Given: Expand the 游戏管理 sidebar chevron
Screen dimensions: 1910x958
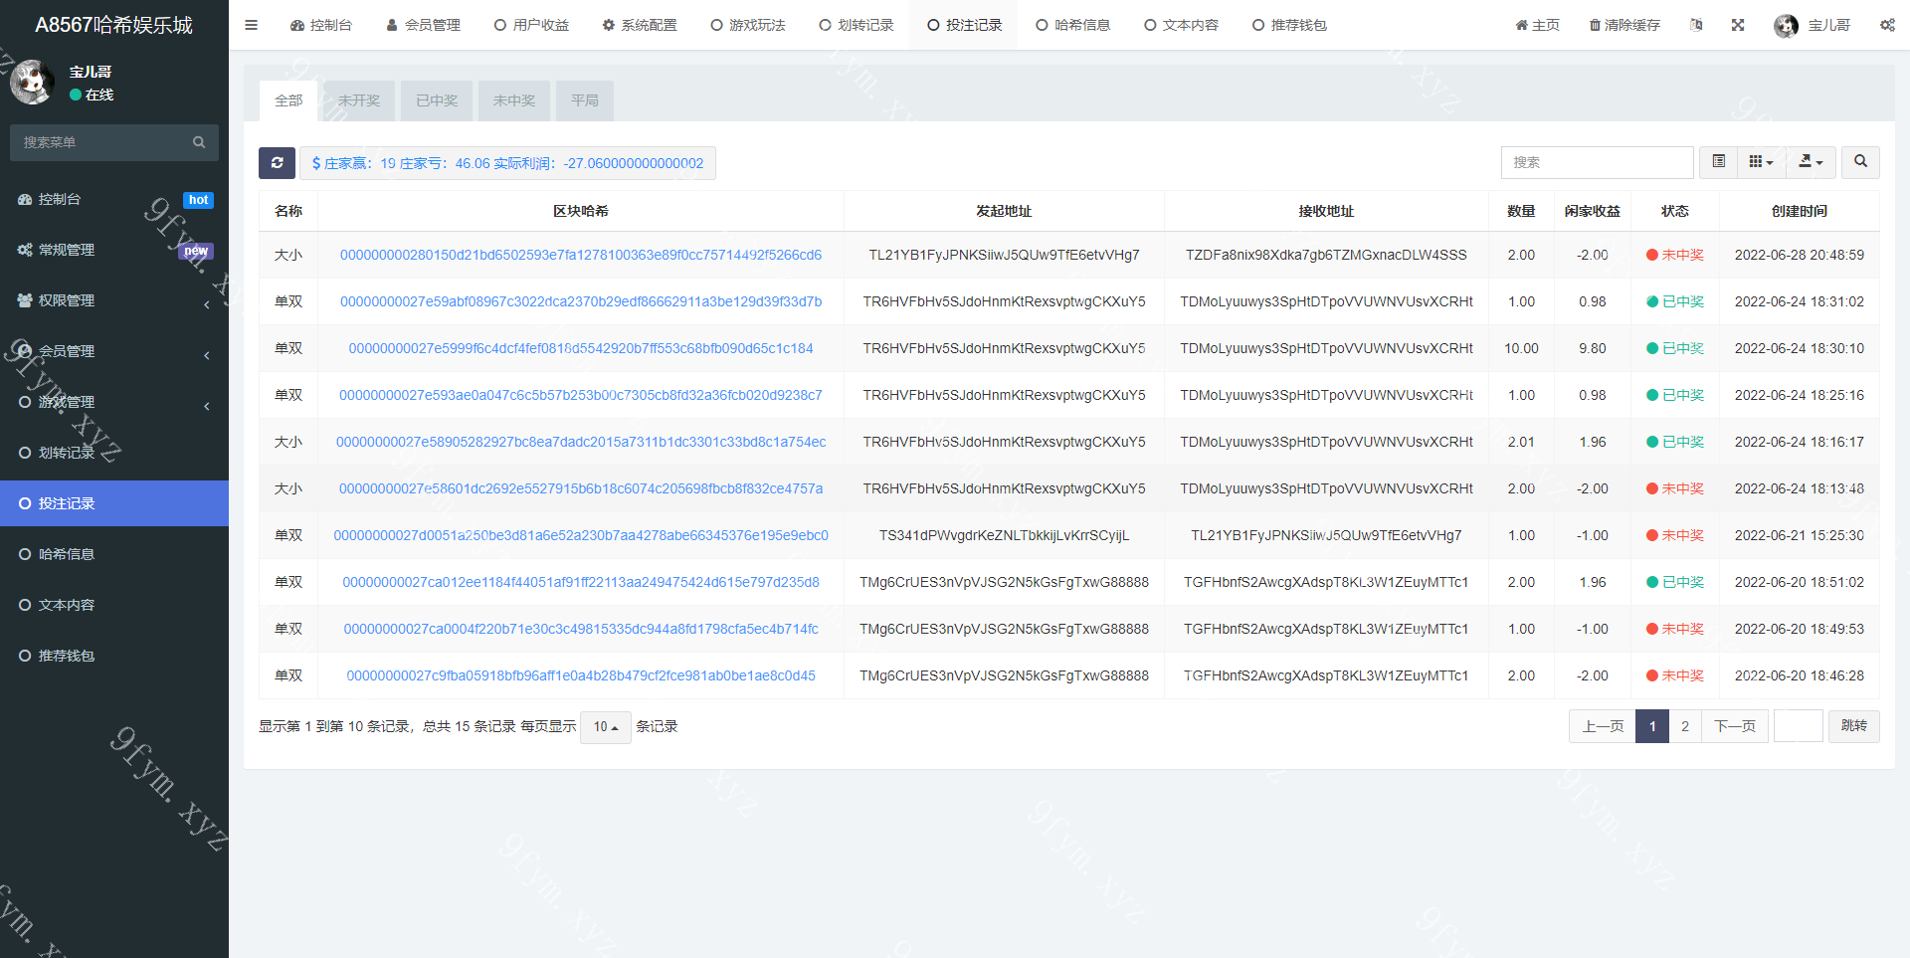Looking at the screenshot, I should click(207, 406).
